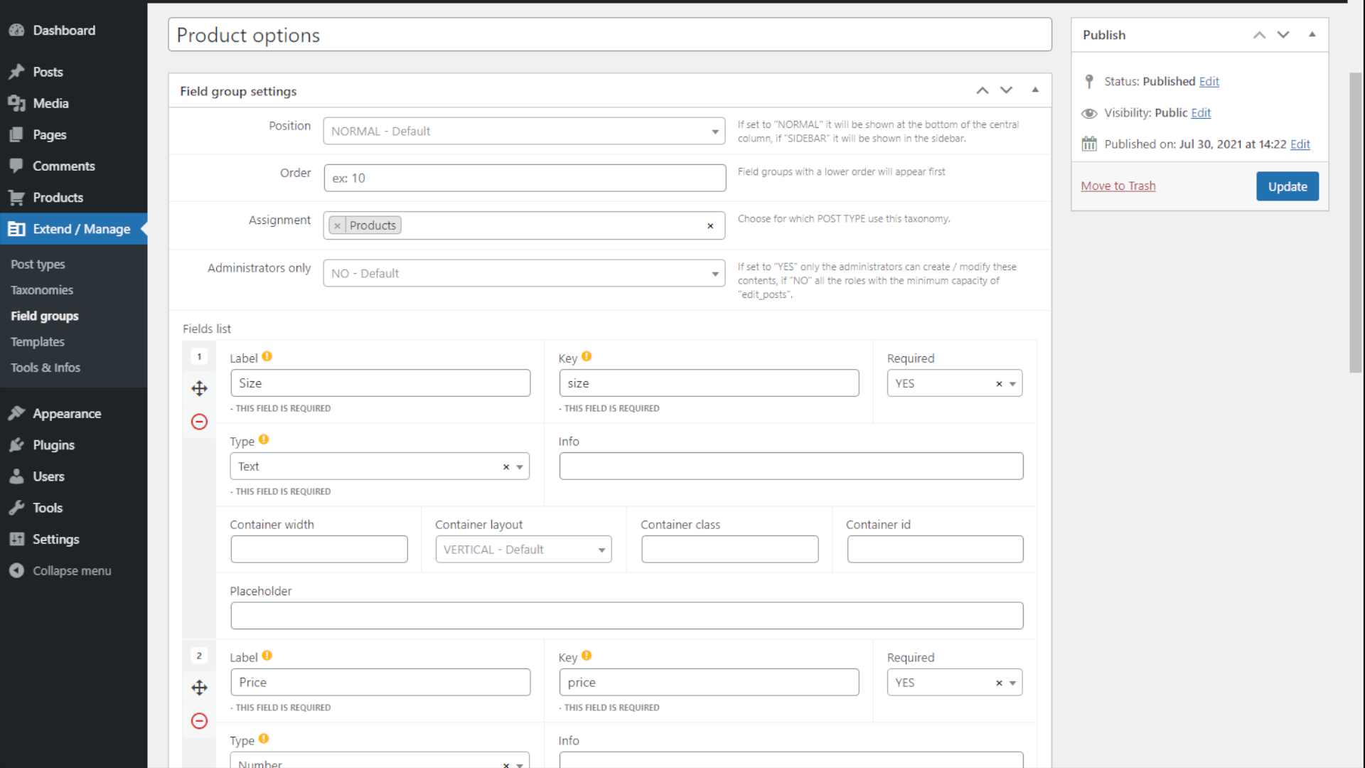This screenshot has height=768, width=1365.
Task: Open the Position dropdown for field group
Action: [x=525, y=130]
